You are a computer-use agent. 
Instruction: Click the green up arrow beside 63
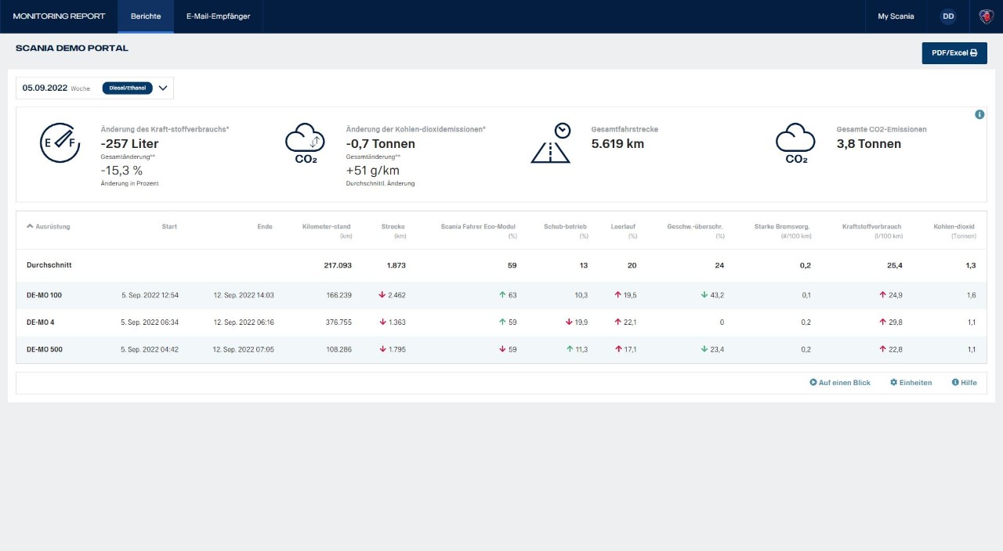pyautogui.click(x=501, y=295)
